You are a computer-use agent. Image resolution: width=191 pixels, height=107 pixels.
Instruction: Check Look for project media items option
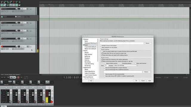[102, 51]
